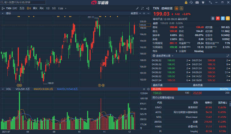The width and height of the screenshot is (231, 134).
Task: Contact customer service via headset icon
Action: point(191,2)
